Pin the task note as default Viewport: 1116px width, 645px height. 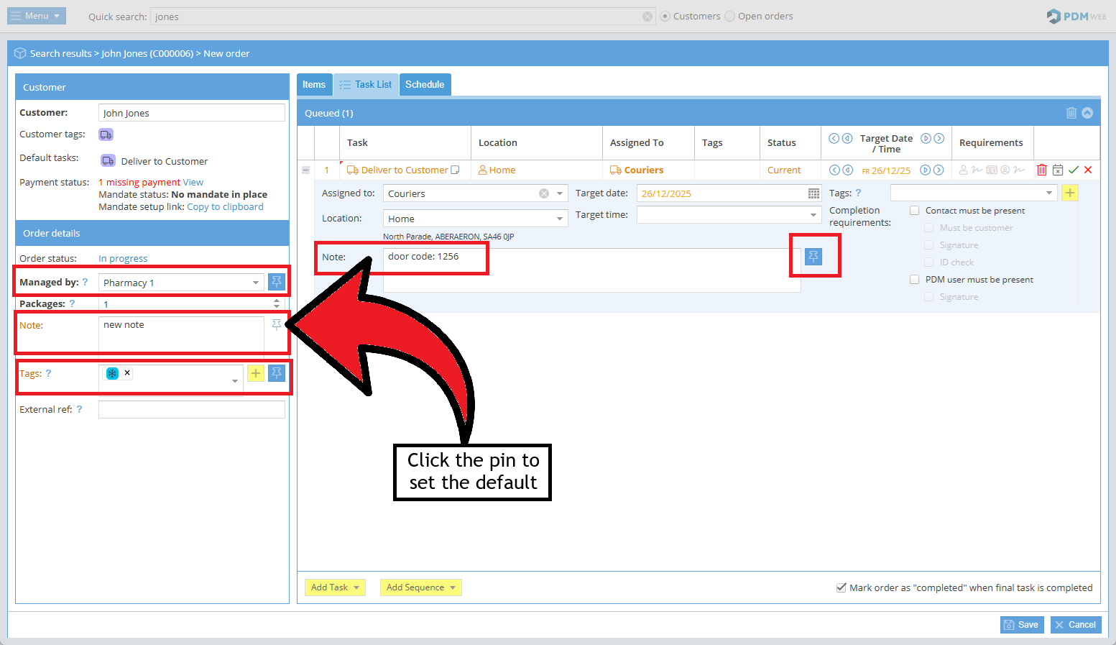click(813, 257)
